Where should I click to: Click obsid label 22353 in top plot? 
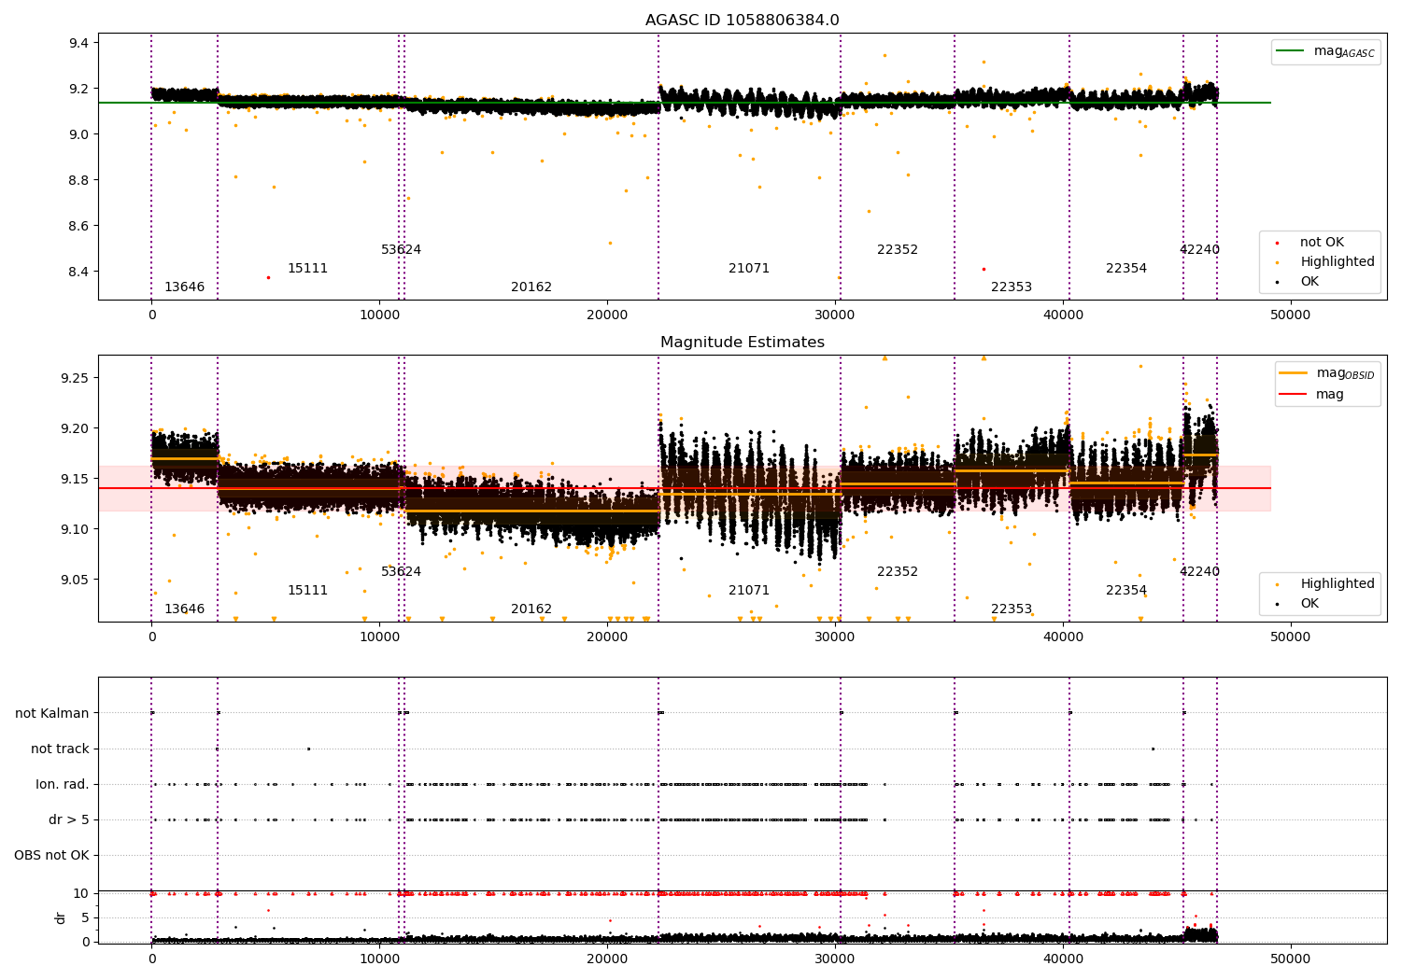(1012, 287)
